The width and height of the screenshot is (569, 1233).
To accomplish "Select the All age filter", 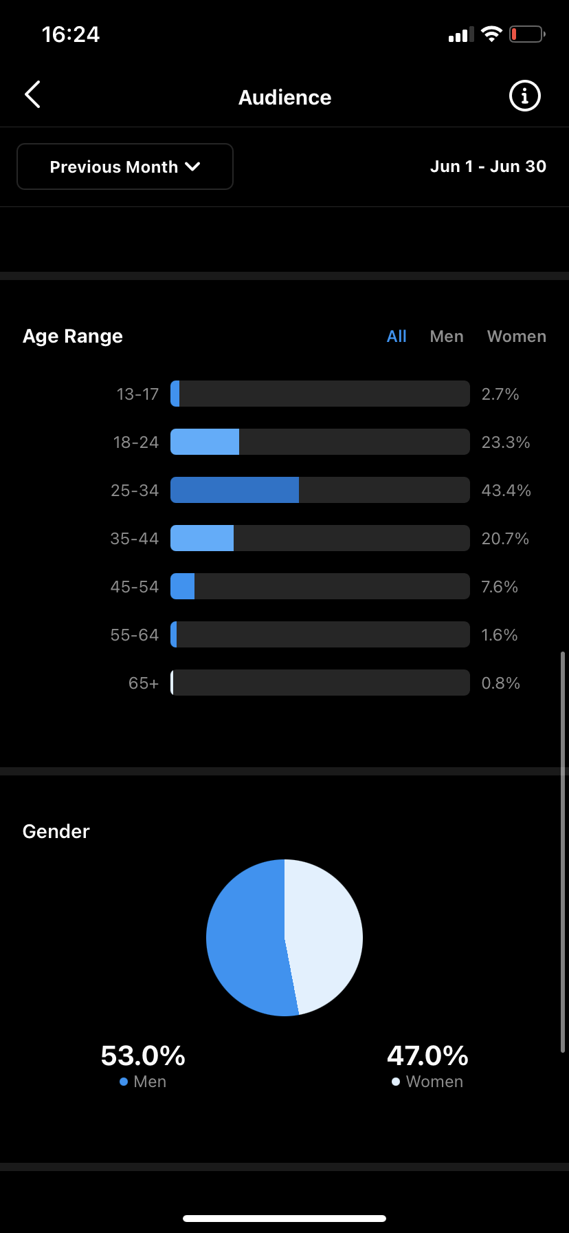I will point(397,336).
